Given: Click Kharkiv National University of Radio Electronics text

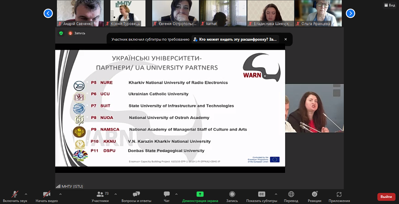Looking at the screenshot, I should pos(178,82).
